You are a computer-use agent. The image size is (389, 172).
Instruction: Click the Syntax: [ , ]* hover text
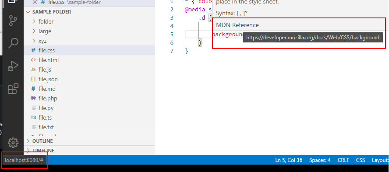tap(231, 14)
